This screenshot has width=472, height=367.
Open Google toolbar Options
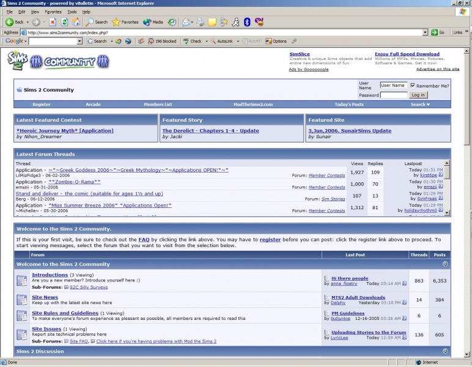[276, 41]
